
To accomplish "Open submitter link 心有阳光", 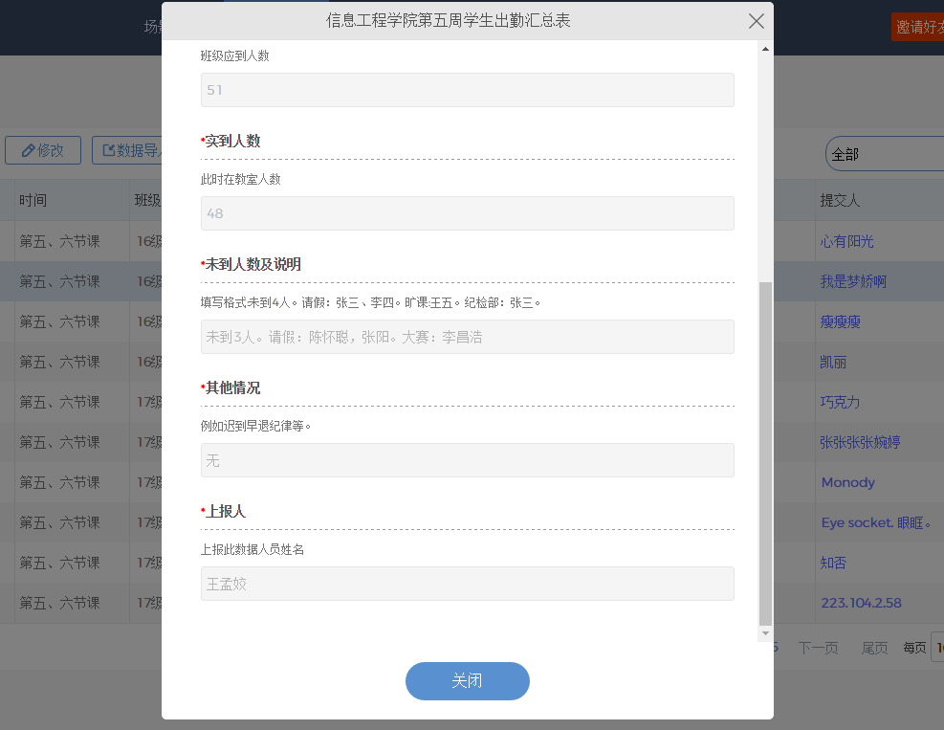I will pyautogui.click(x=846, y=242).
